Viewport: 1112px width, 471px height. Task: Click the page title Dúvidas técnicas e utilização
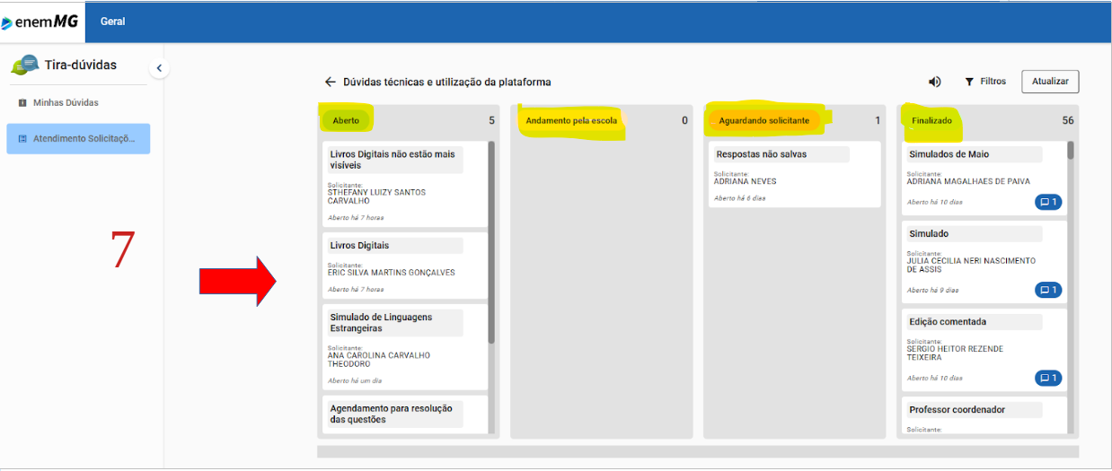[447, 82]
